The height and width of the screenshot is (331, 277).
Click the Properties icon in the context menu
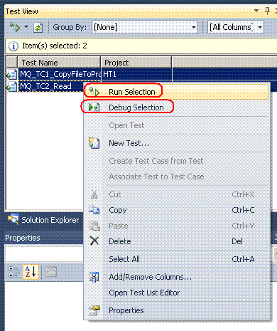tap(94, 310)
